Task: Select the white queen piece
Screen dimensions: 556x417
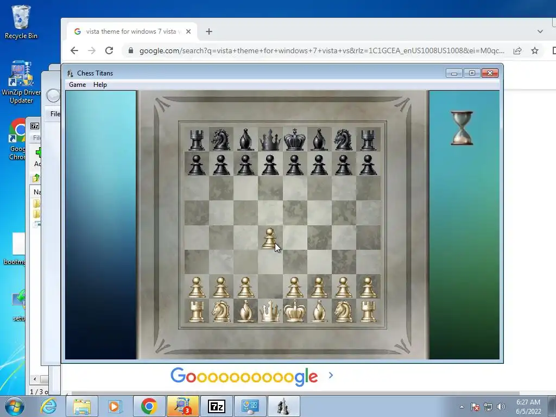Action: (270, 311)
